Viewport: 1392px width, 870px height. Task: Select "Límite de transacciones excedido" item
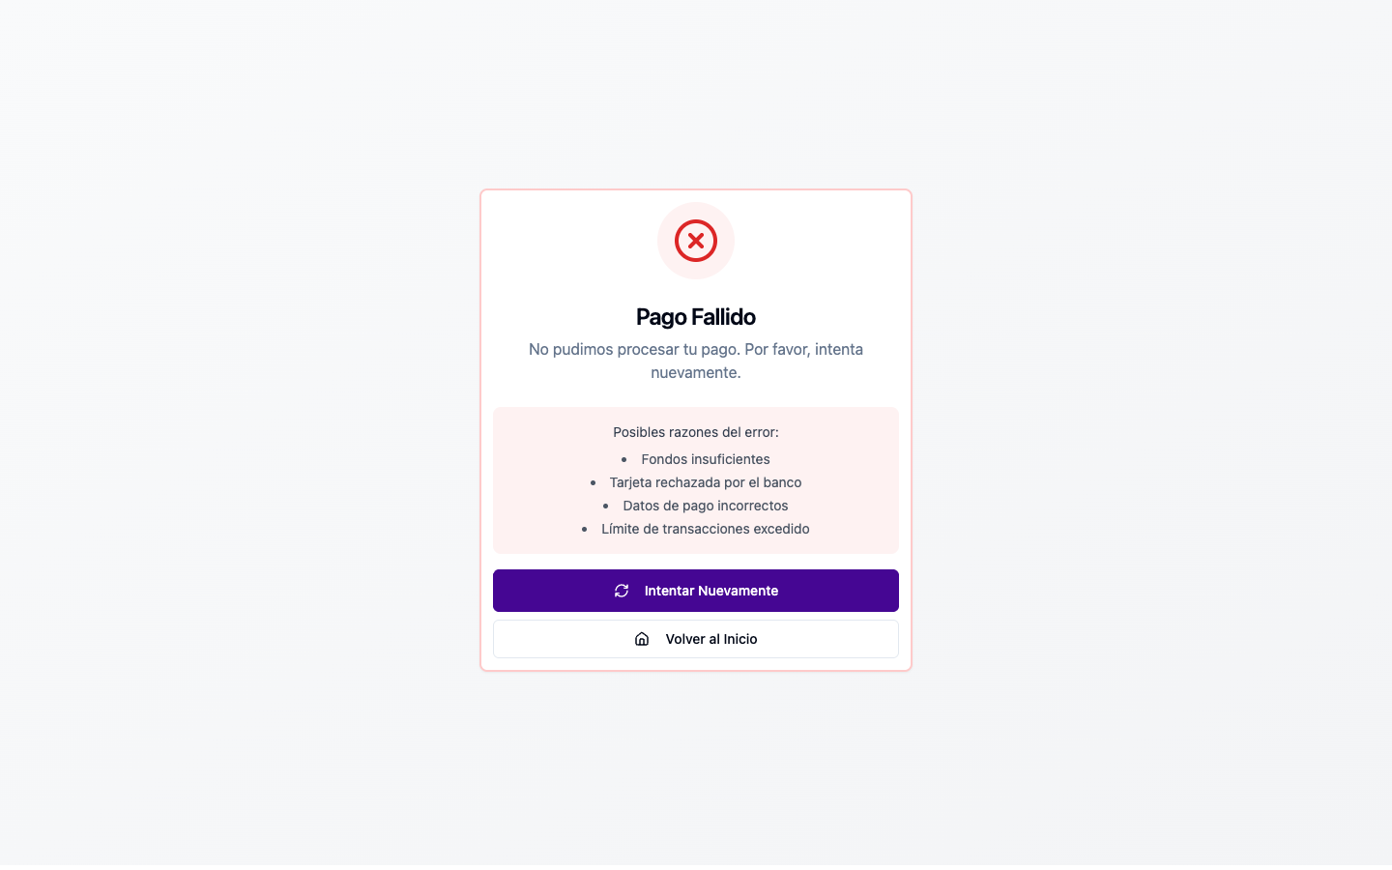[706, 529]
